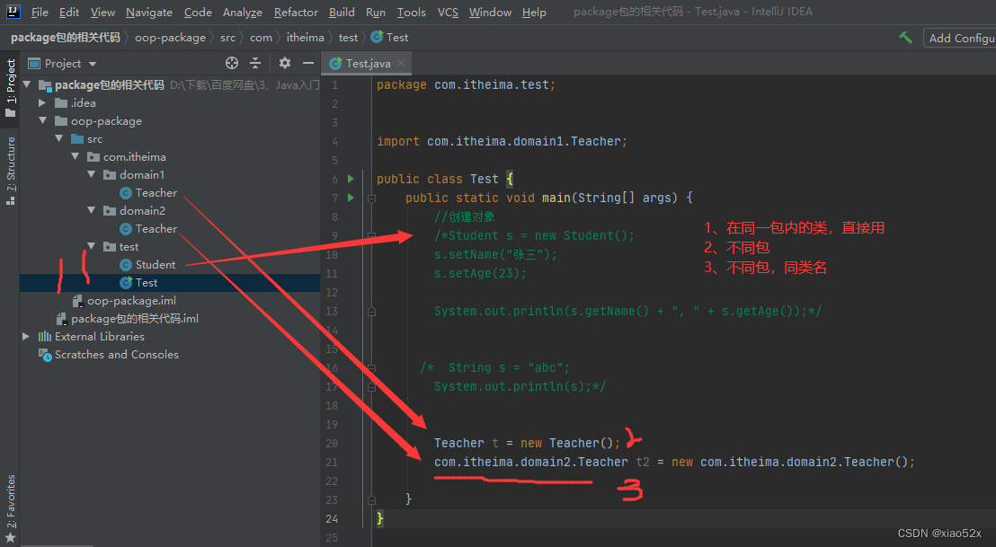Click the .idea folder icon
The height and width of the screenshot is (547, 996).
click(61, 102)
